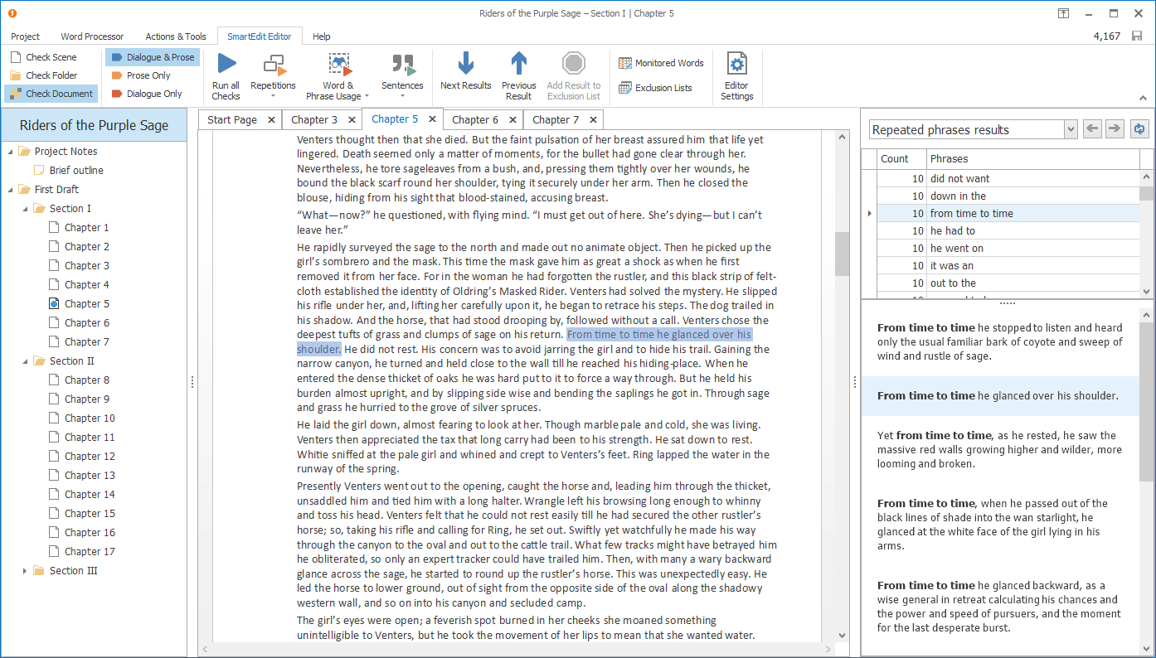Switch to the Chapter 7 tab
This screenshot has height=658, width=1156.
(x=556, y=119)
